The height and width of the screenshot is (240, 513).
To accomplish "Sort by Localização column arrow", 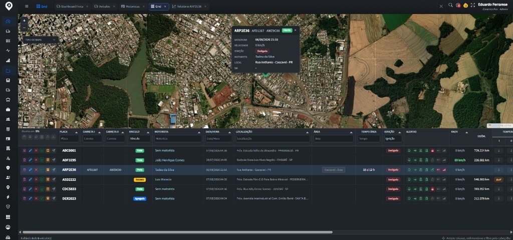I will pyautogui.click(x=307, y=132).
